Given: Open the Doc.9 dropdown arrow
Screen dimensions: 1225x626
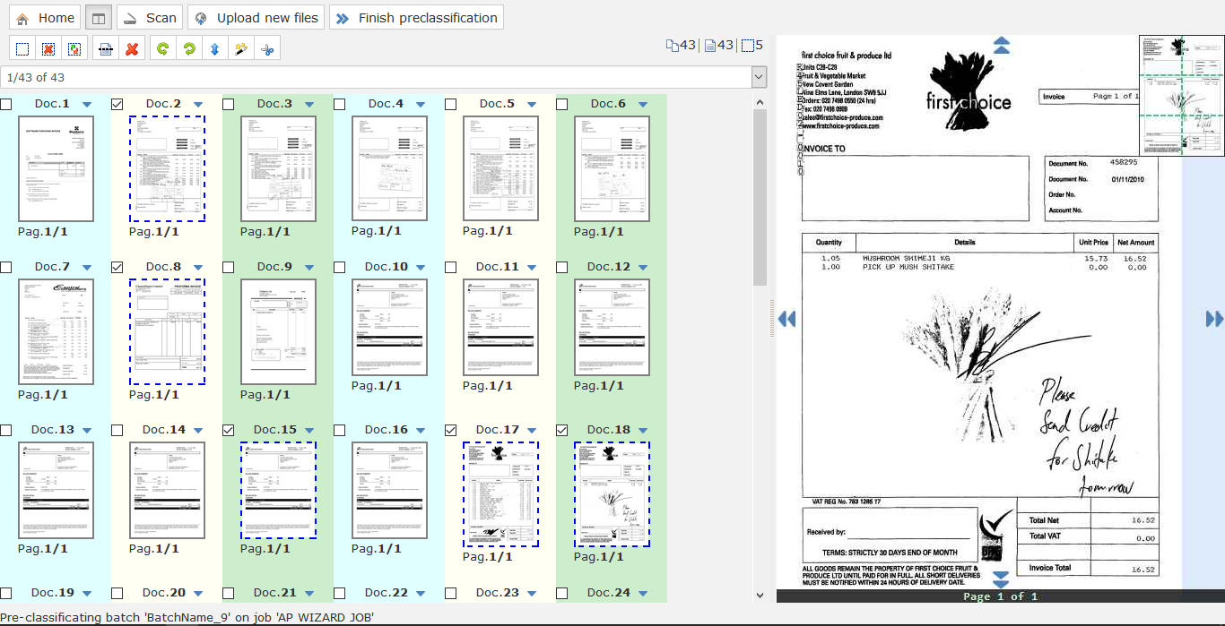Looking at the screenshot, I should [309, 268].
